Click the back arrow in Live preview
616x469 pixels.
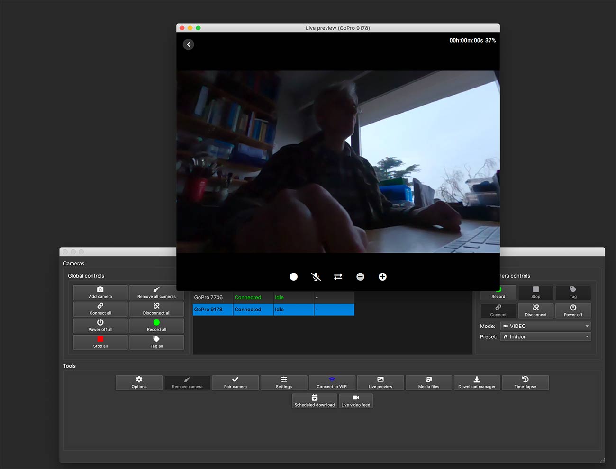pyautogui.click(x=189, y=44)
